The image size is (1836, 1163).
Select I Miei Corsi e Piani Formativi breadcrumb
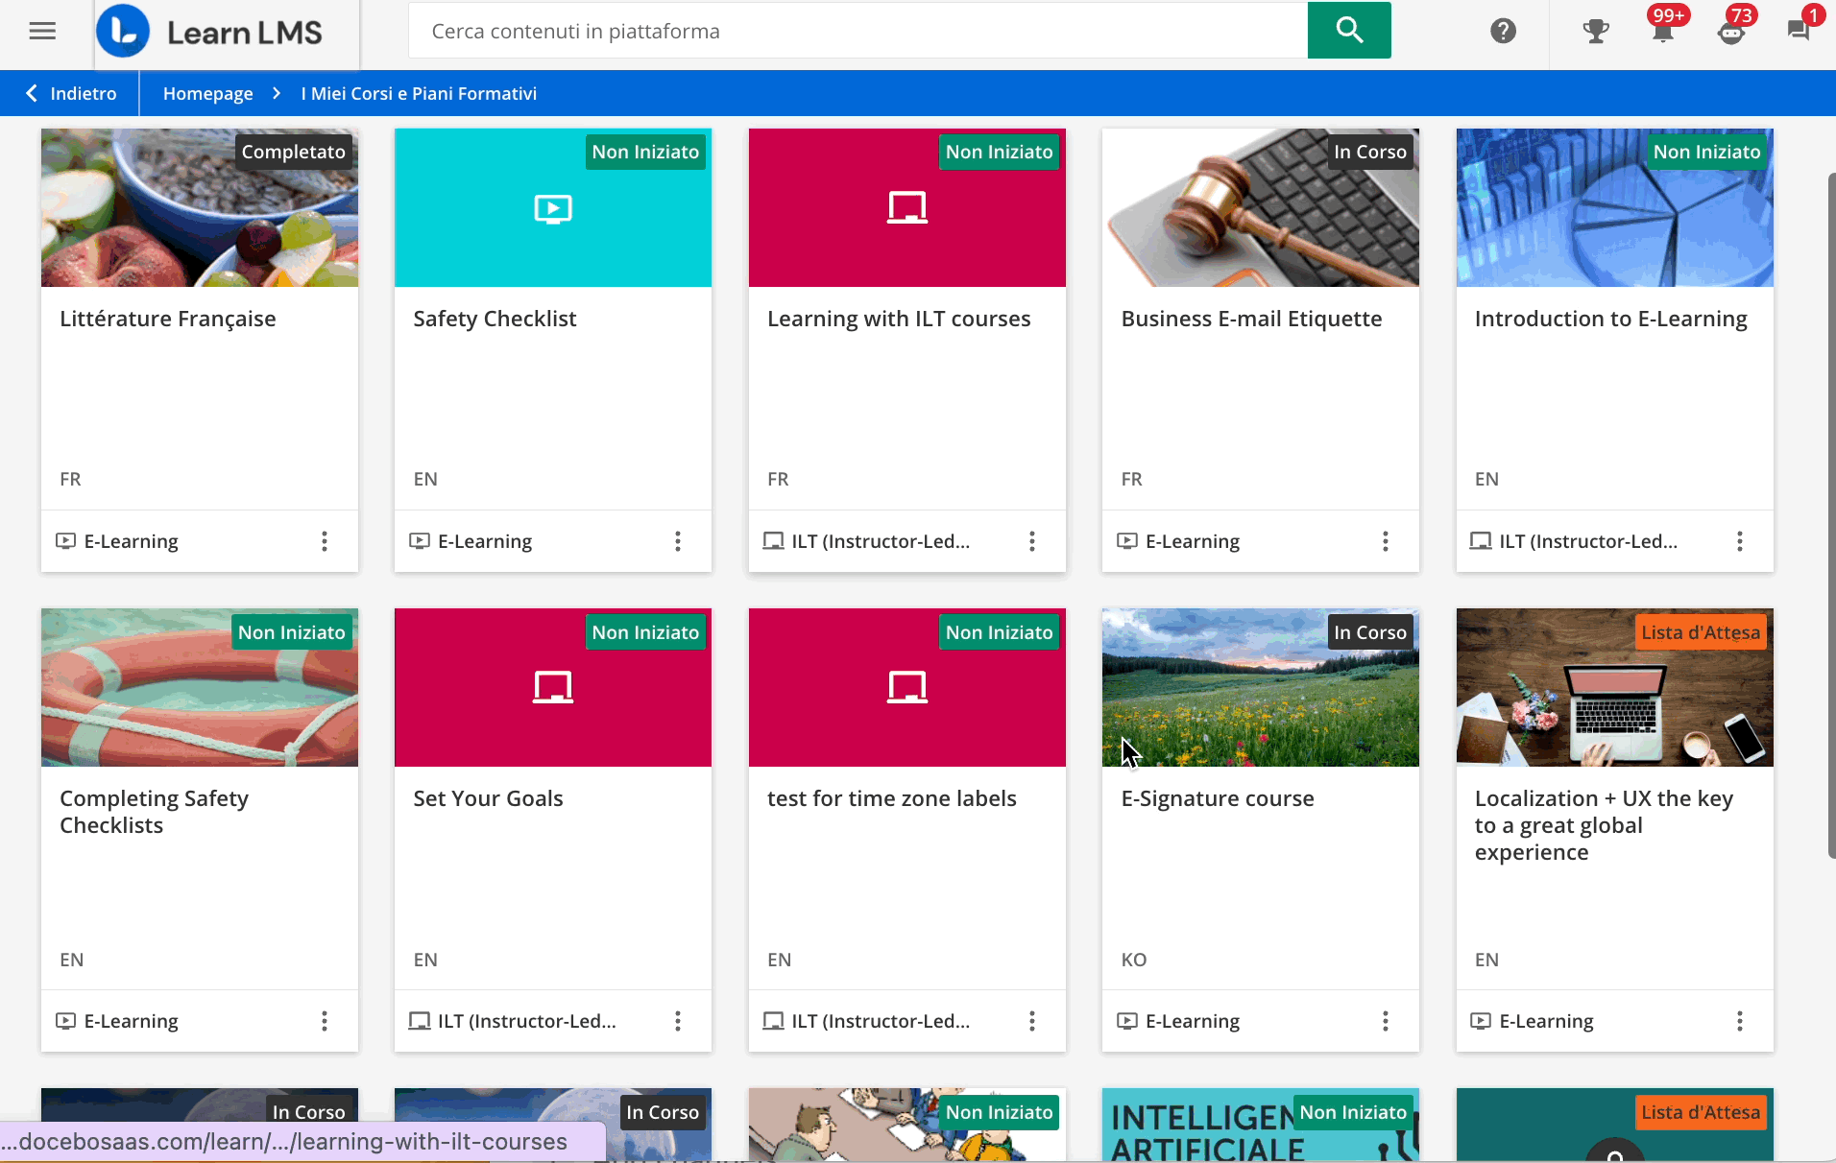[419, 93]
